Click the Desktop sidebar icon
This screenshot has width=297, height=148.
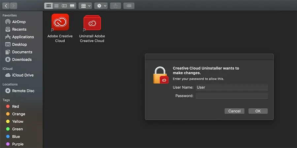pos(8,44)
